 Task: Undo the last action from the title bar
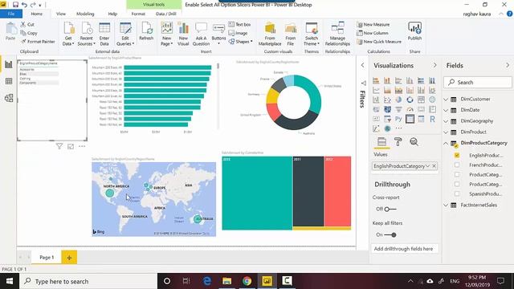tap(24, 5)
